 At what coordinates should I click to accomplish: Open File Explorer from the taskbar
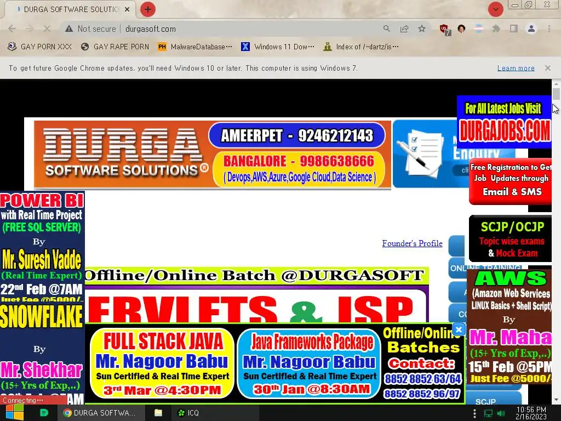click(158, 413)
